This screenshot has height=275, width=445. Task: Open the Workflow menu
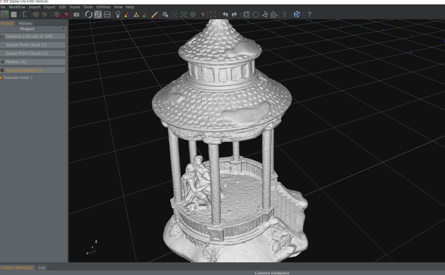click(x=17, y=7)
